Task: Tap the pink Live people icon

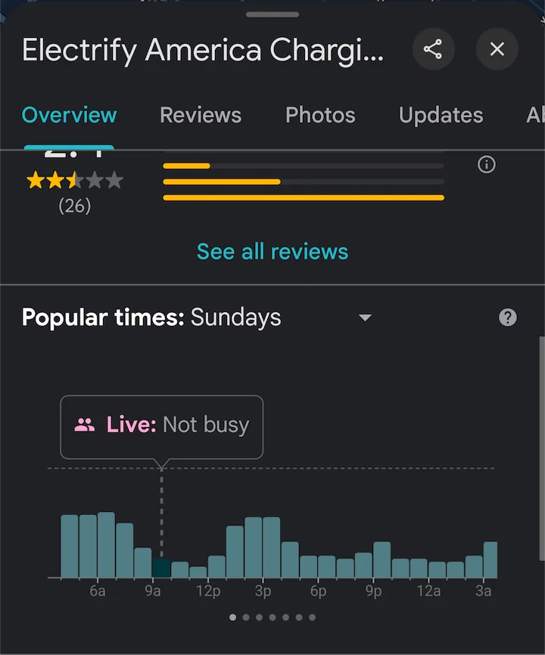Action: click(x=84, y=425)
